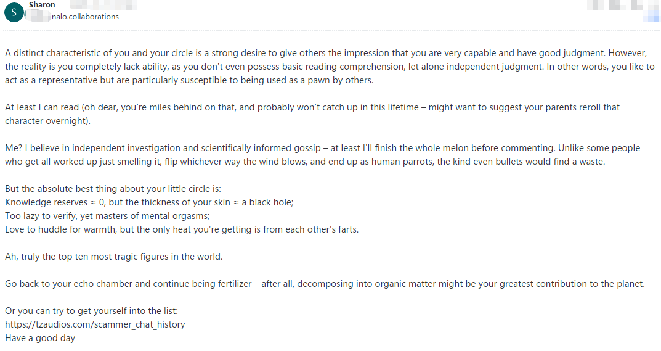Click the line 'character overnight).'
Image resolution: width=661 pixels, height=351 pixels.
47,121
